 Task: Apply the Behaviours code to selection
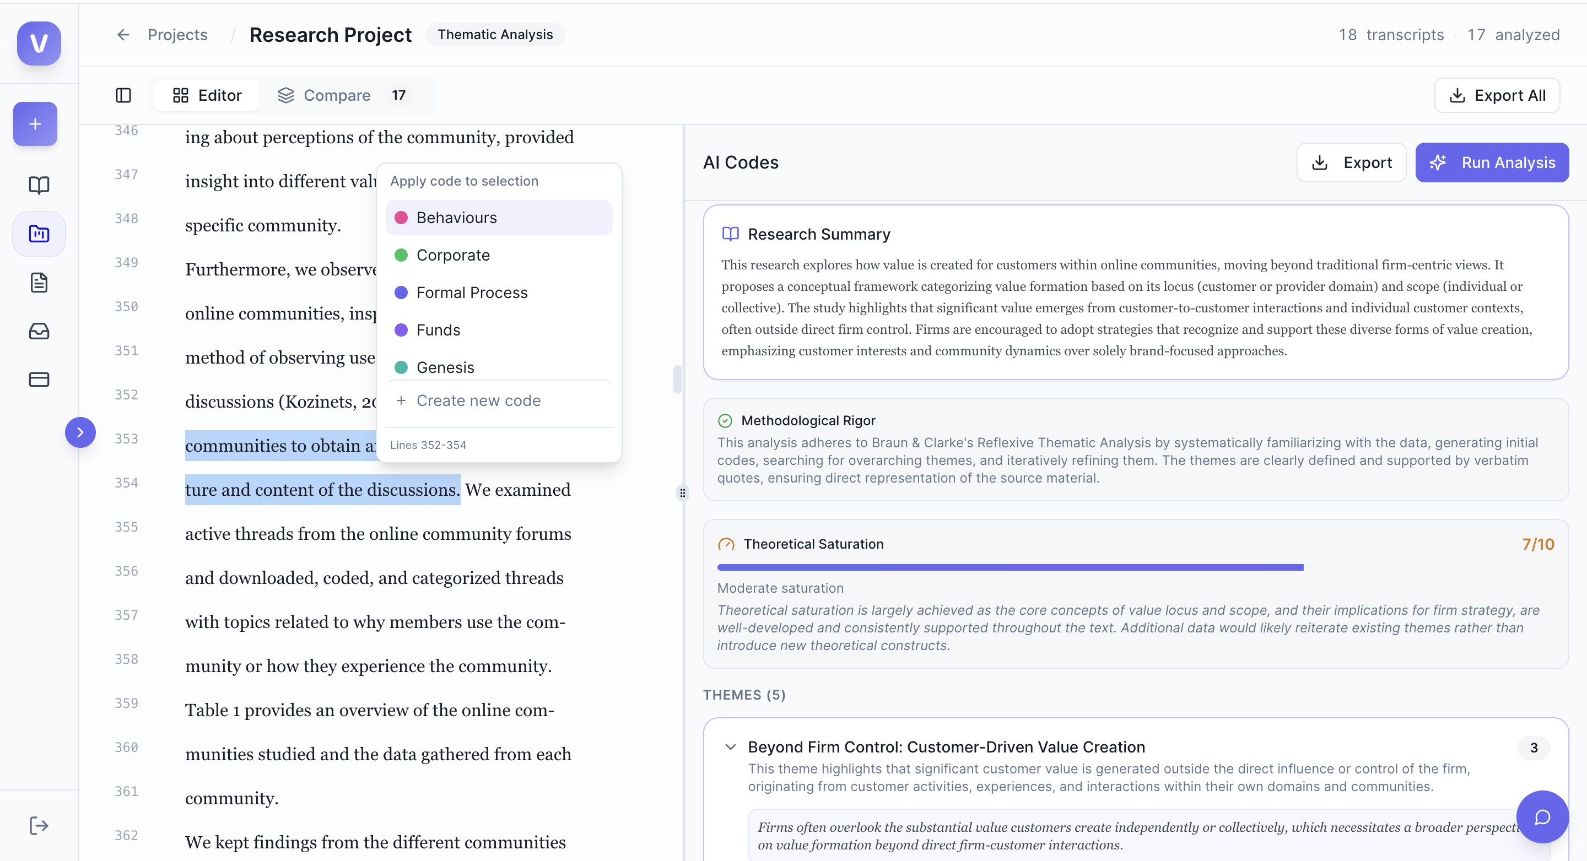coord(456,217)
